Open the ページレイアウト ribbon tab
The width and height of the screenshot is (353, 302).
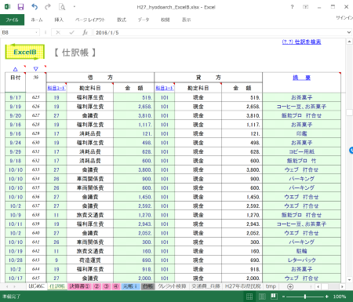pos(90,20)
